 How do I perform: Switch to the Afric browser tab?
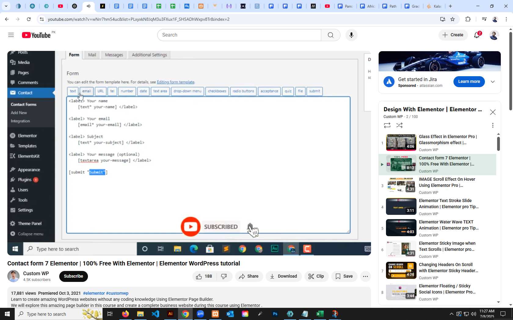(367, 6)
